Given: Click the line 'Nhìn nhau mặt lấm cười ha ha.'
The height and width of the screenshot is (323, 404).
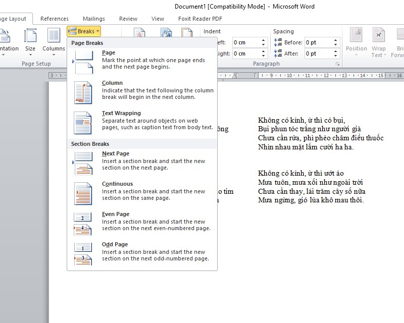Looking at the screenshot, I should tap(306, 147).
